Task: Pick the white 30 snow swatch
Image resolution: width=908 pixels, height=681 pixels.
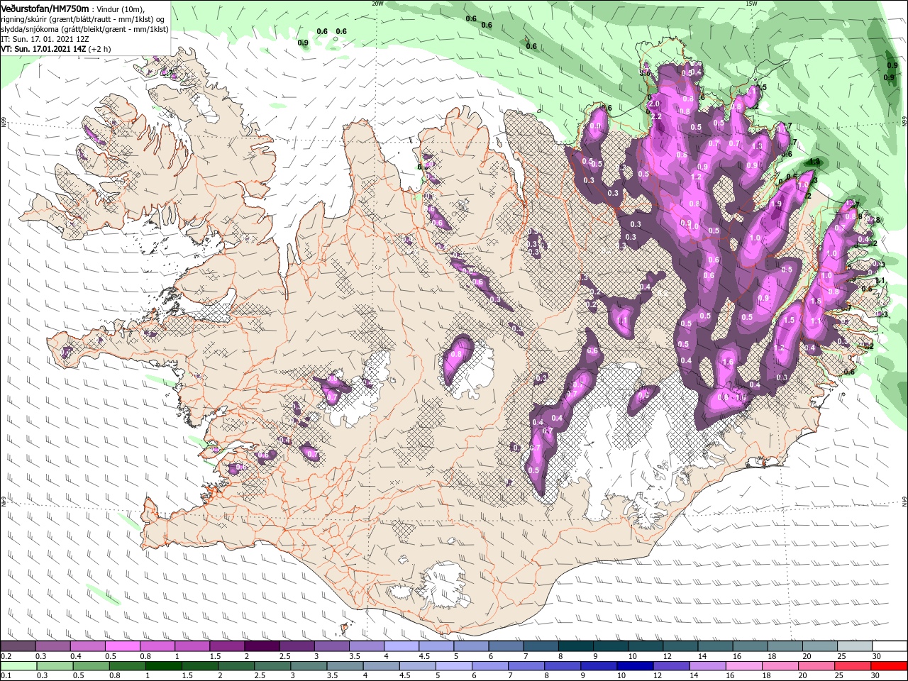Action: [x=890, y=646]
